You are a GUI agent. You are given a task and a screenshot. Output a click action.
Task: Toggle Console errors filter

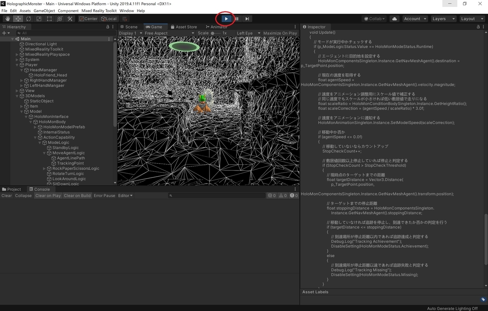click(x=294, y=196)
